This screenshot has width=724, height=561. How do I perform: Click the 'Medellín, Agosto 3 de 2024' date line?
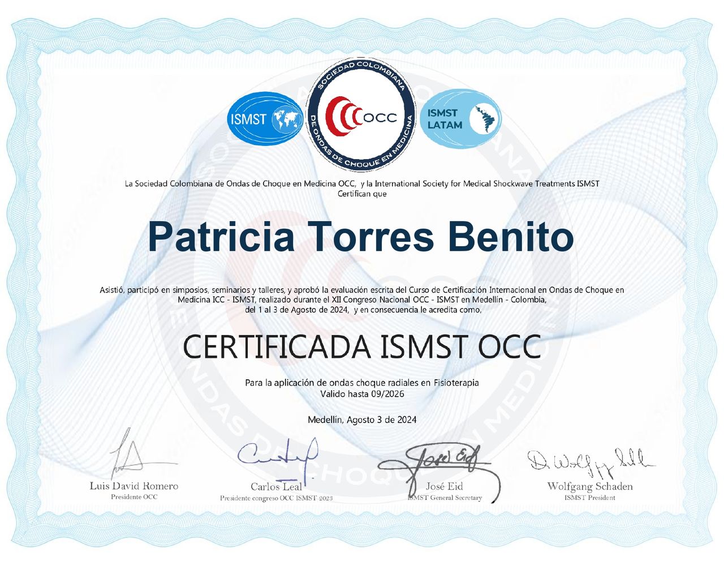tap(362, 419)
